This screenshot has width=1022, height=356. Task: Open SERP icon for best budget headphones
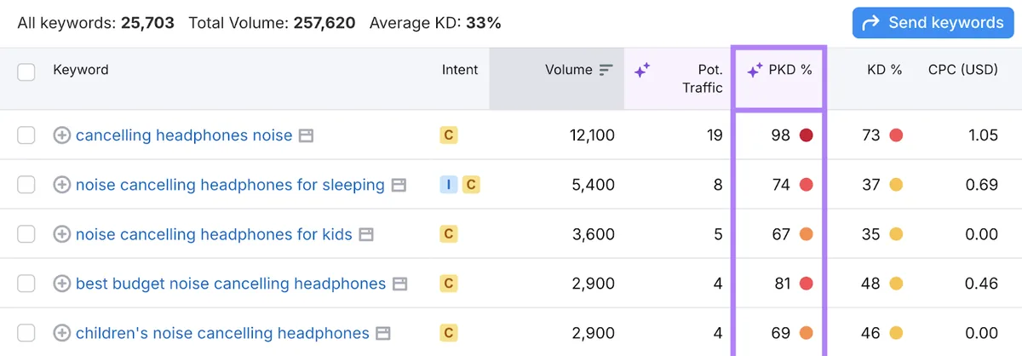tap(400, 284)
